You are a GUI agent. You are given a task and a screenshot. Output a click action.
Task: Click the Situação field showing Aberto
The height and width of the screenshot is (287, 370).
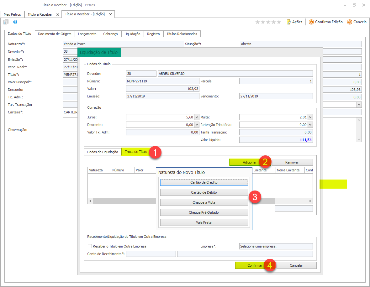click(301, 44)
